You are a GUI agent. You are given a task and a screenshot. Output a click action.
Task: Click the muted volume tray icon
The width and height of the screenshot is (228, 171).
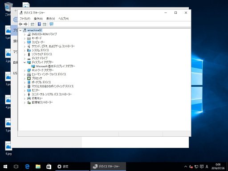click(191, 167)
